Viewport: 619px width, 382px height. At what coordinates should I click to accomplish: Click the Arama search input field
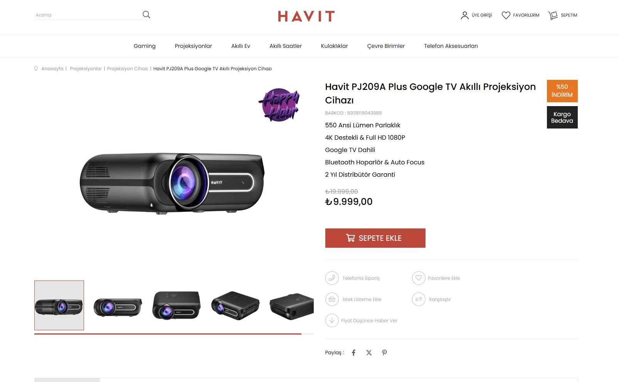coord(88,15)
